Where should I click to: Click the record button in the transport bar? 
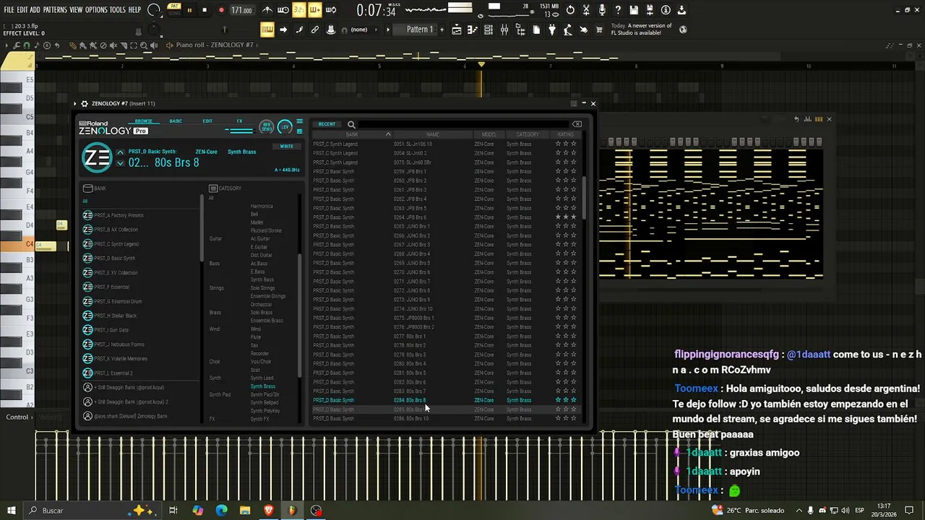pos(221,10)
